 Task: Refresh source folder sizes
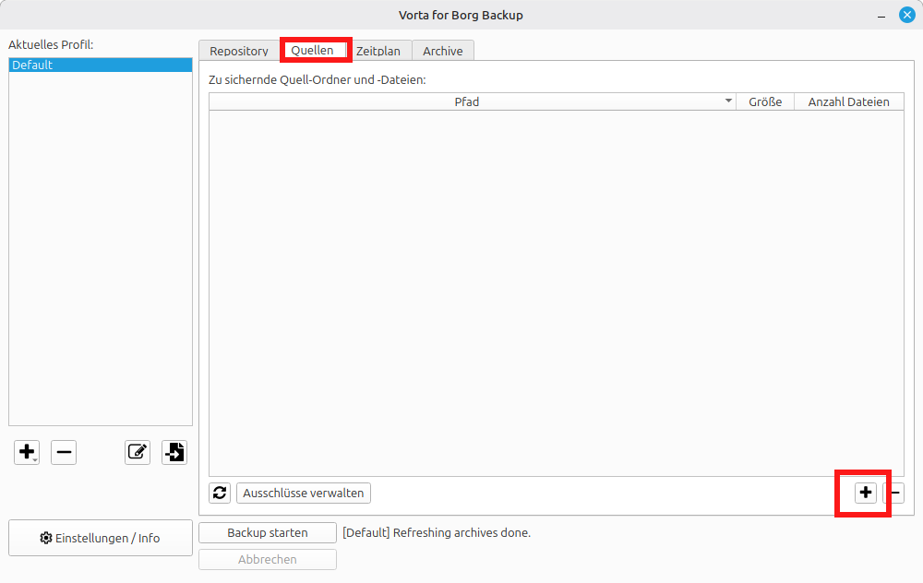pos(220,493)
